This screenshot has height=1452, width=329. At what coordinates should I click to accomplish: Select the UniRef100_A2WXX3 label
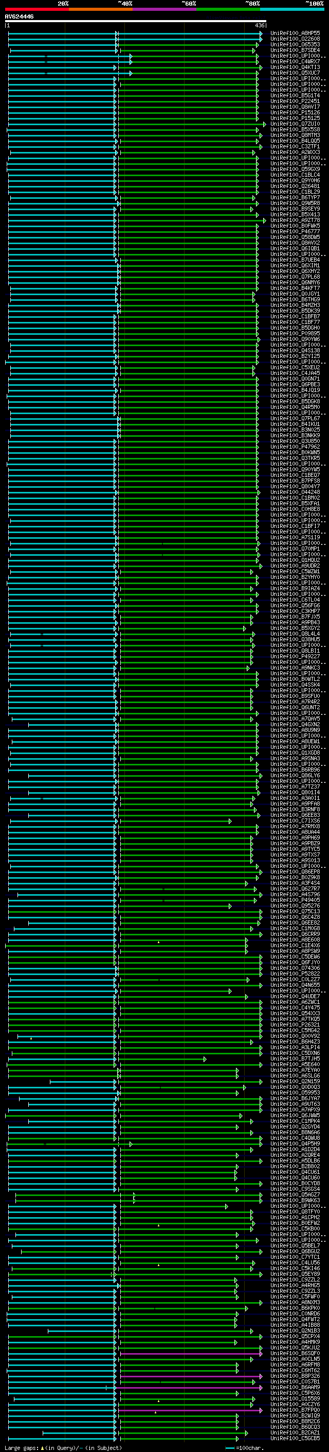click(295, 152)
